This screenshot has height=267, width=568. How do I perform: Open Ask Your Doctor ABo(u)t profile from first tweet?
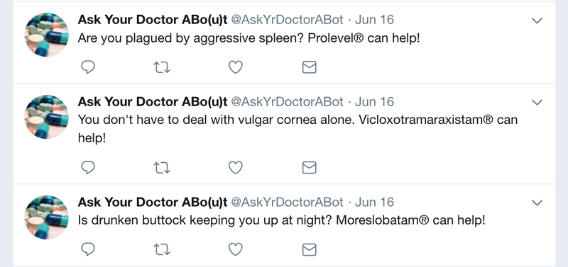(x=153, y=20)
